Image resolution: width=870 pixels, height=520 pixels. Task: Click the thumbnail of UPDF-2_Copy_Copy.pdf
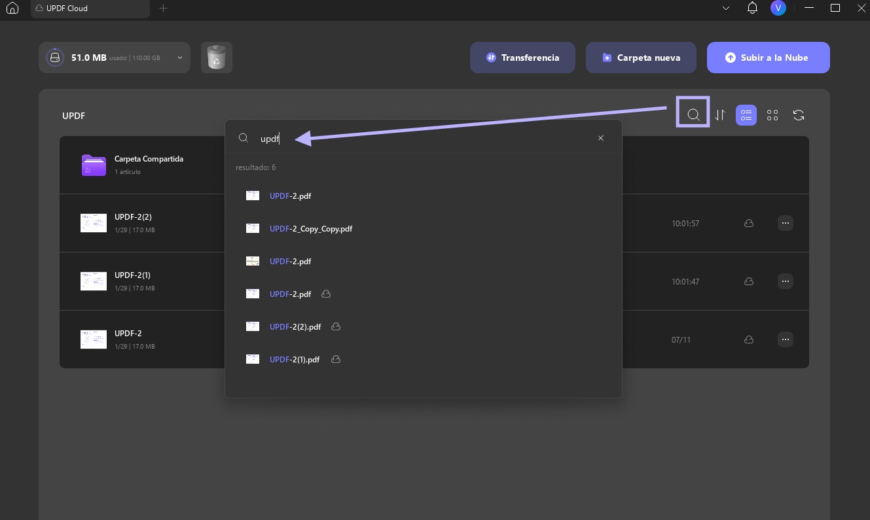[x=253, y=228]
